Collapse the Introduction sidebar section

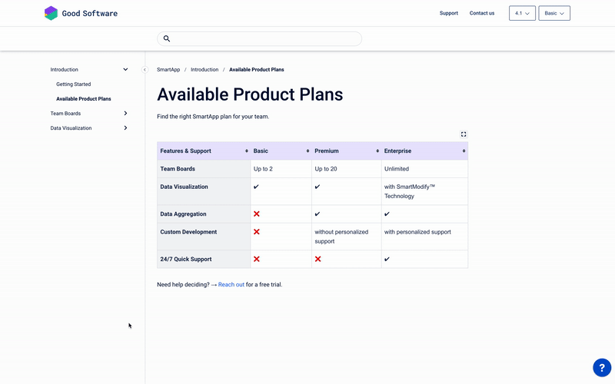pyautogui.click(x=125, y=70)
